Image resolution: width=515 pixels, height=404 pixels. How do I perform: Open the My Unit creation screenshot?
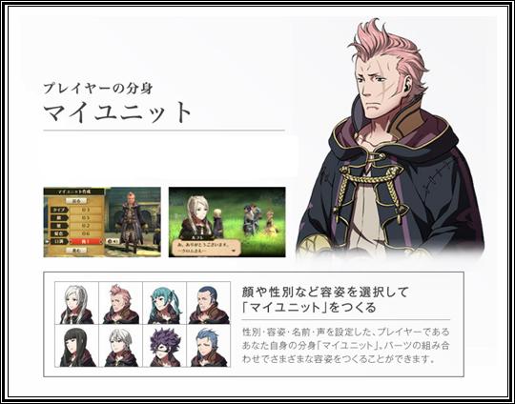102,222
